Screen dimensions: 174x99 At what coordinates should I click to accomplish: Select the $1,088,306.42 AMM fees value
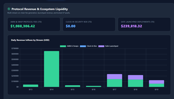[23, 26]
